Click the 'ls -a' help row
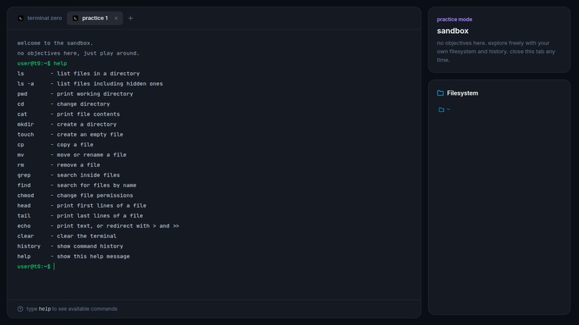This screenshot has height=325, width=579. pyautogui.click(x=90, y=84)
